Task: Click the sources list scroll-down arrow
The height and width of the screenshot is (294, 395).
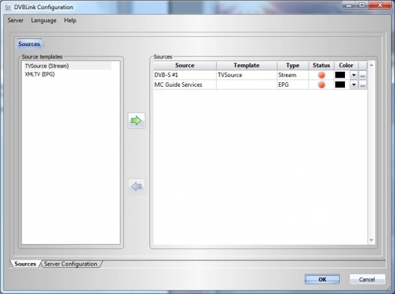Action: 371,240
